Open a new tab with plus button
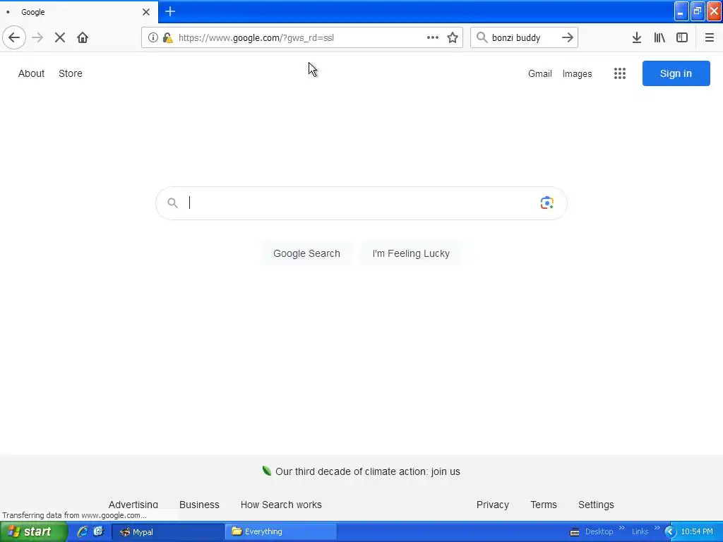This screenshot has height=542, width=723. point(170,11)
